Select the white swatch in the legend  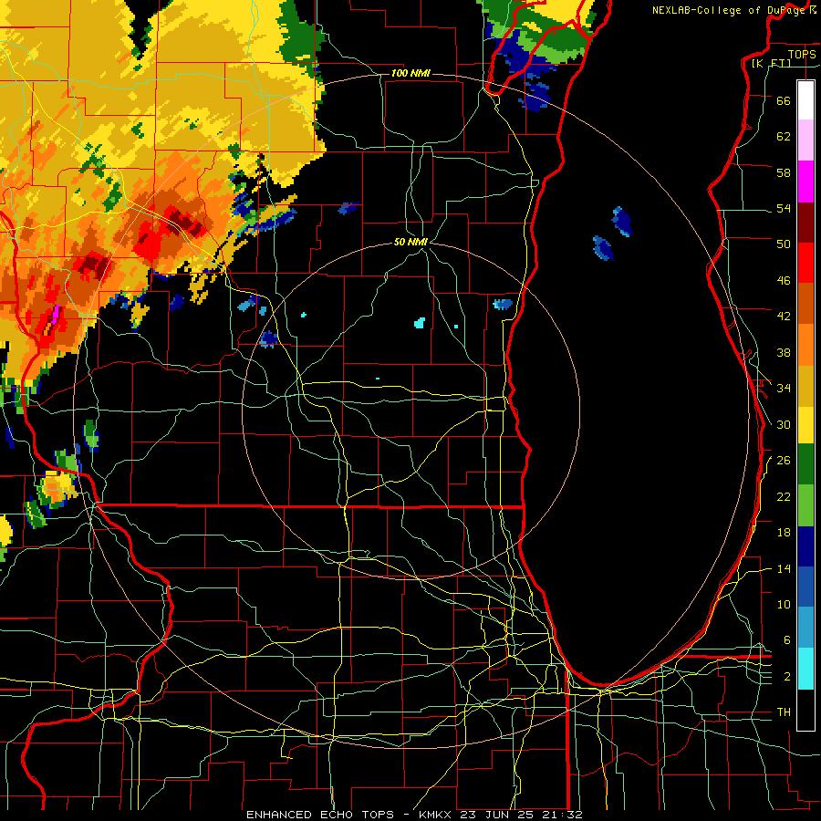click(805, 100)
